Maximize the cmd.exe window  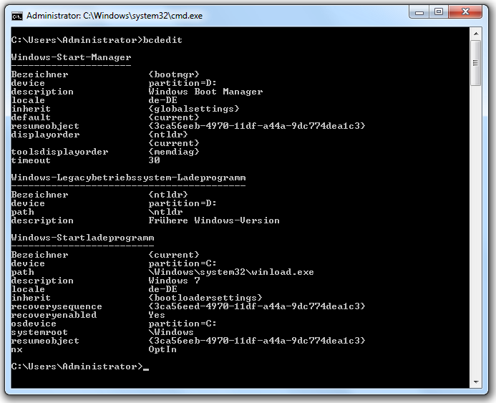(x=439, y=12)
